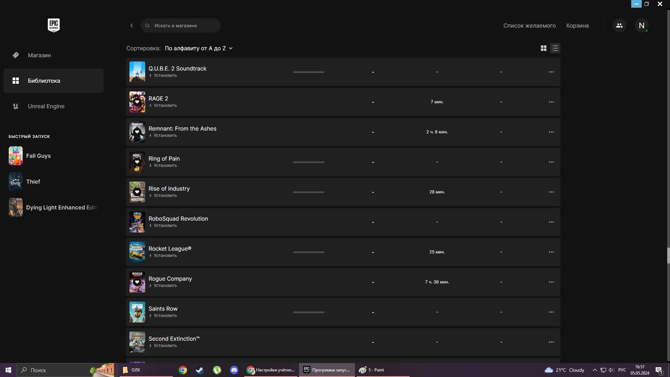Open the sort dropdown 'По алфавиту от A до Z'
Image resolution: width=670 pixels, height=377 pixels.
[x=199, y=48]
